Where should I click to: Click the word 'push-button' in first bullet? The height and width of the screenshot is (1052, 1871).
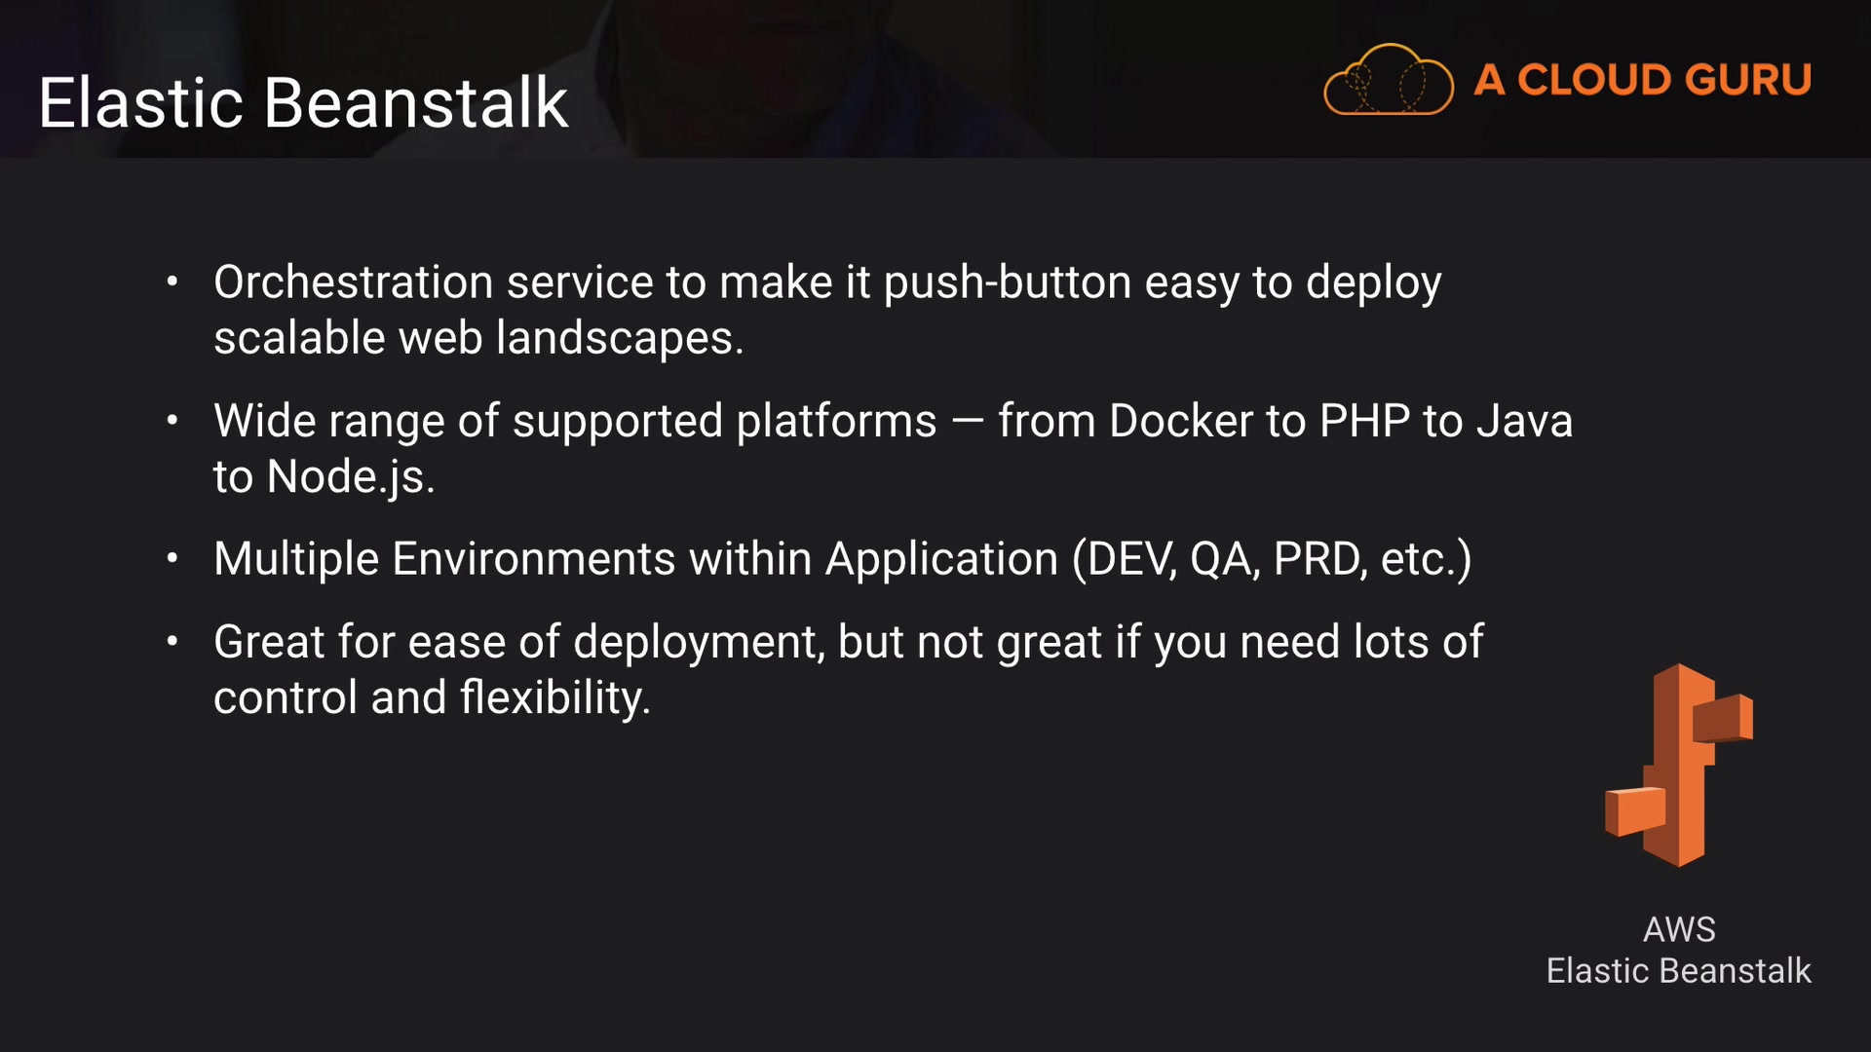1007,282
